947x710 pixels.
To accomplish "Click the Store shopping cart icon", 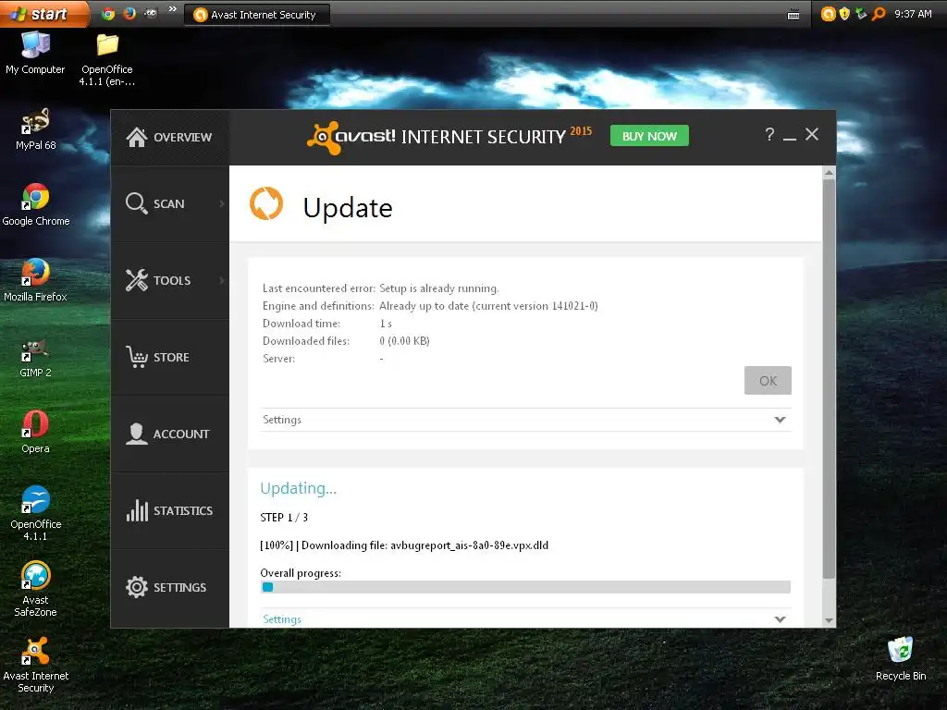I will [137, 357].
